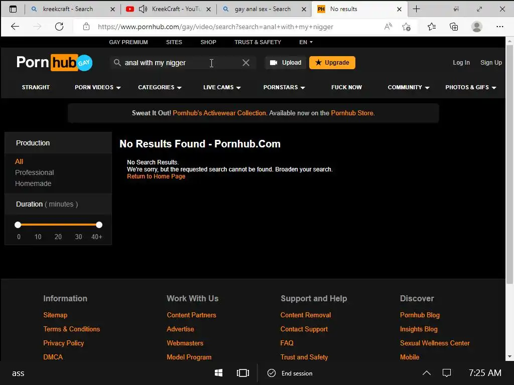Open the SITES top menu item

(174, 42)
